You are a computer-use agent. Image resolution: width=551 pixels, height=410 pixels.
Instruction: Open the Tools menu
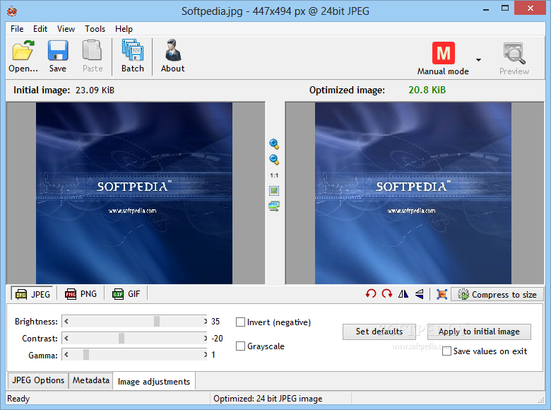pyautogui.click(x=95, y=29)
